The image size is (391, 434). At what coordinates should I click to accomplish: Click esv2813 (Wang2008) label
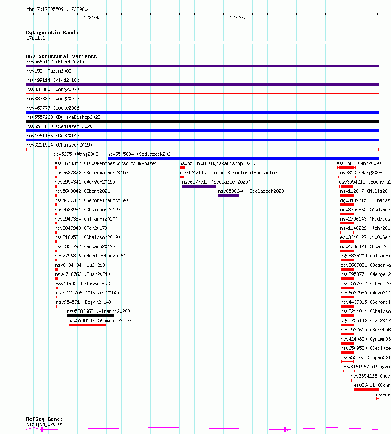tap(361, 173)
